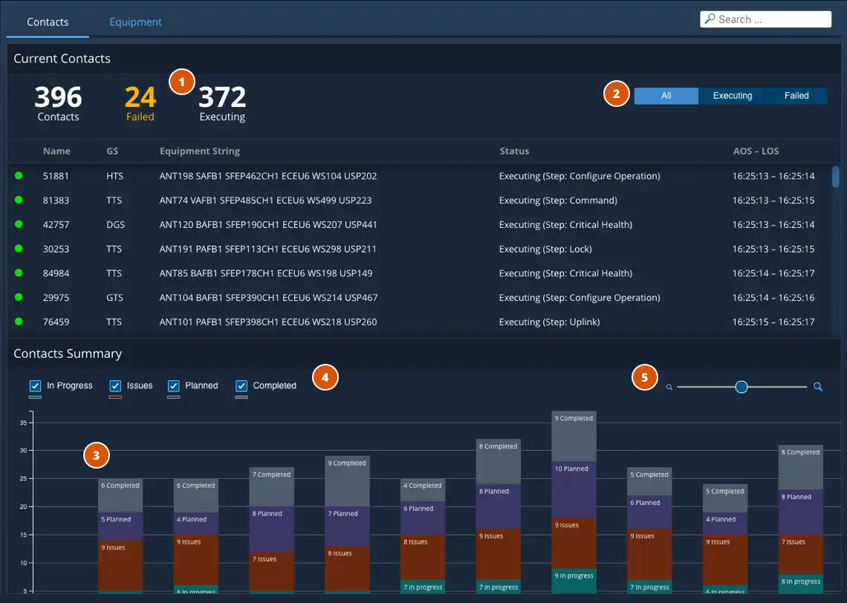Image resolution: width=847 pixels, height=603 pixels.
Task: Select contact name 84984
Action: click(56, 273)
